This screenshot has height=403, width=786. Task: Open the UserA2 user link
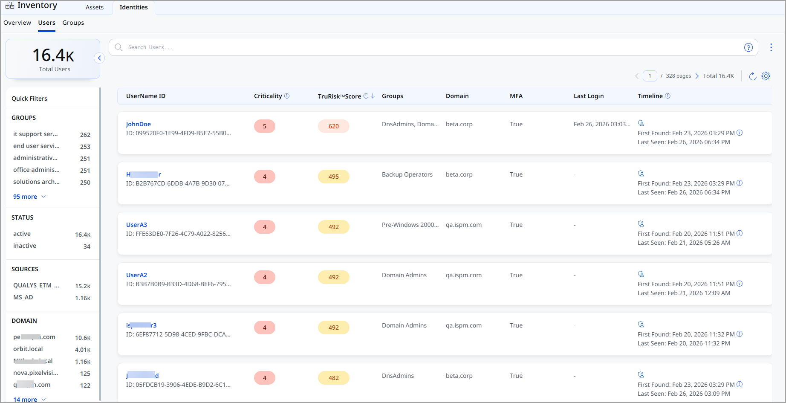(136, 275)
